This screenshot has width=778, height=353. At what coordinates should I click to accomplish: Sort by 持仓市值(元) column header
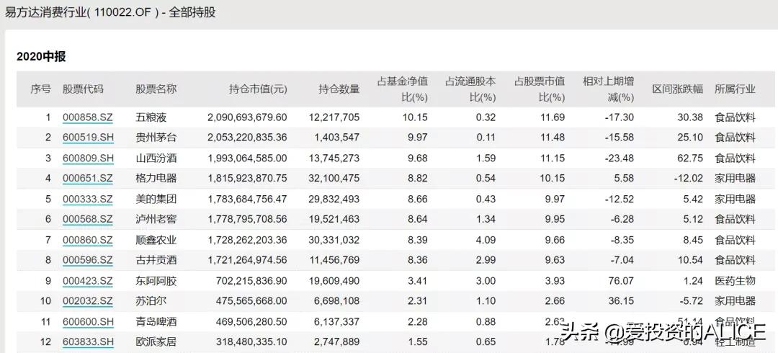click(258, 89)
